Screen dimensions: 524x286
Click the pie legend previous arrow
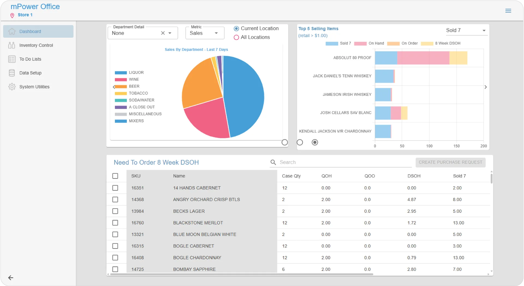click(114, 87)
